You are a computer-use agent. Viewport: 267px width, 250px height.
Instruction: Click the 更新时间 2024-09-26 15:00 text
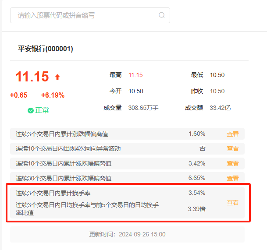128,234
